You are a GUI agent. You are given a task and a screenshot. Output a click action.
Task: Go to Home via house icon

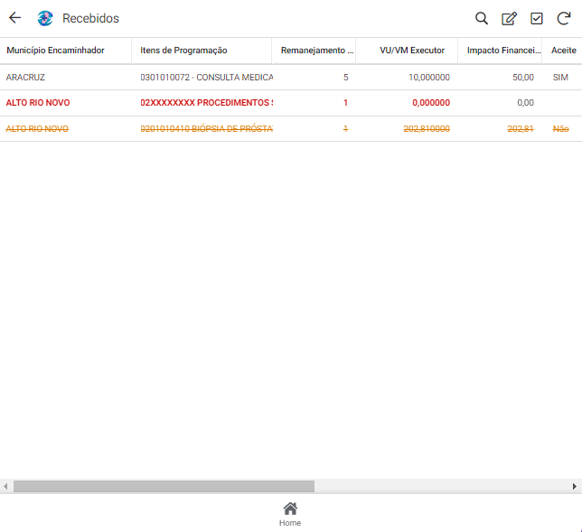[290, 513]
